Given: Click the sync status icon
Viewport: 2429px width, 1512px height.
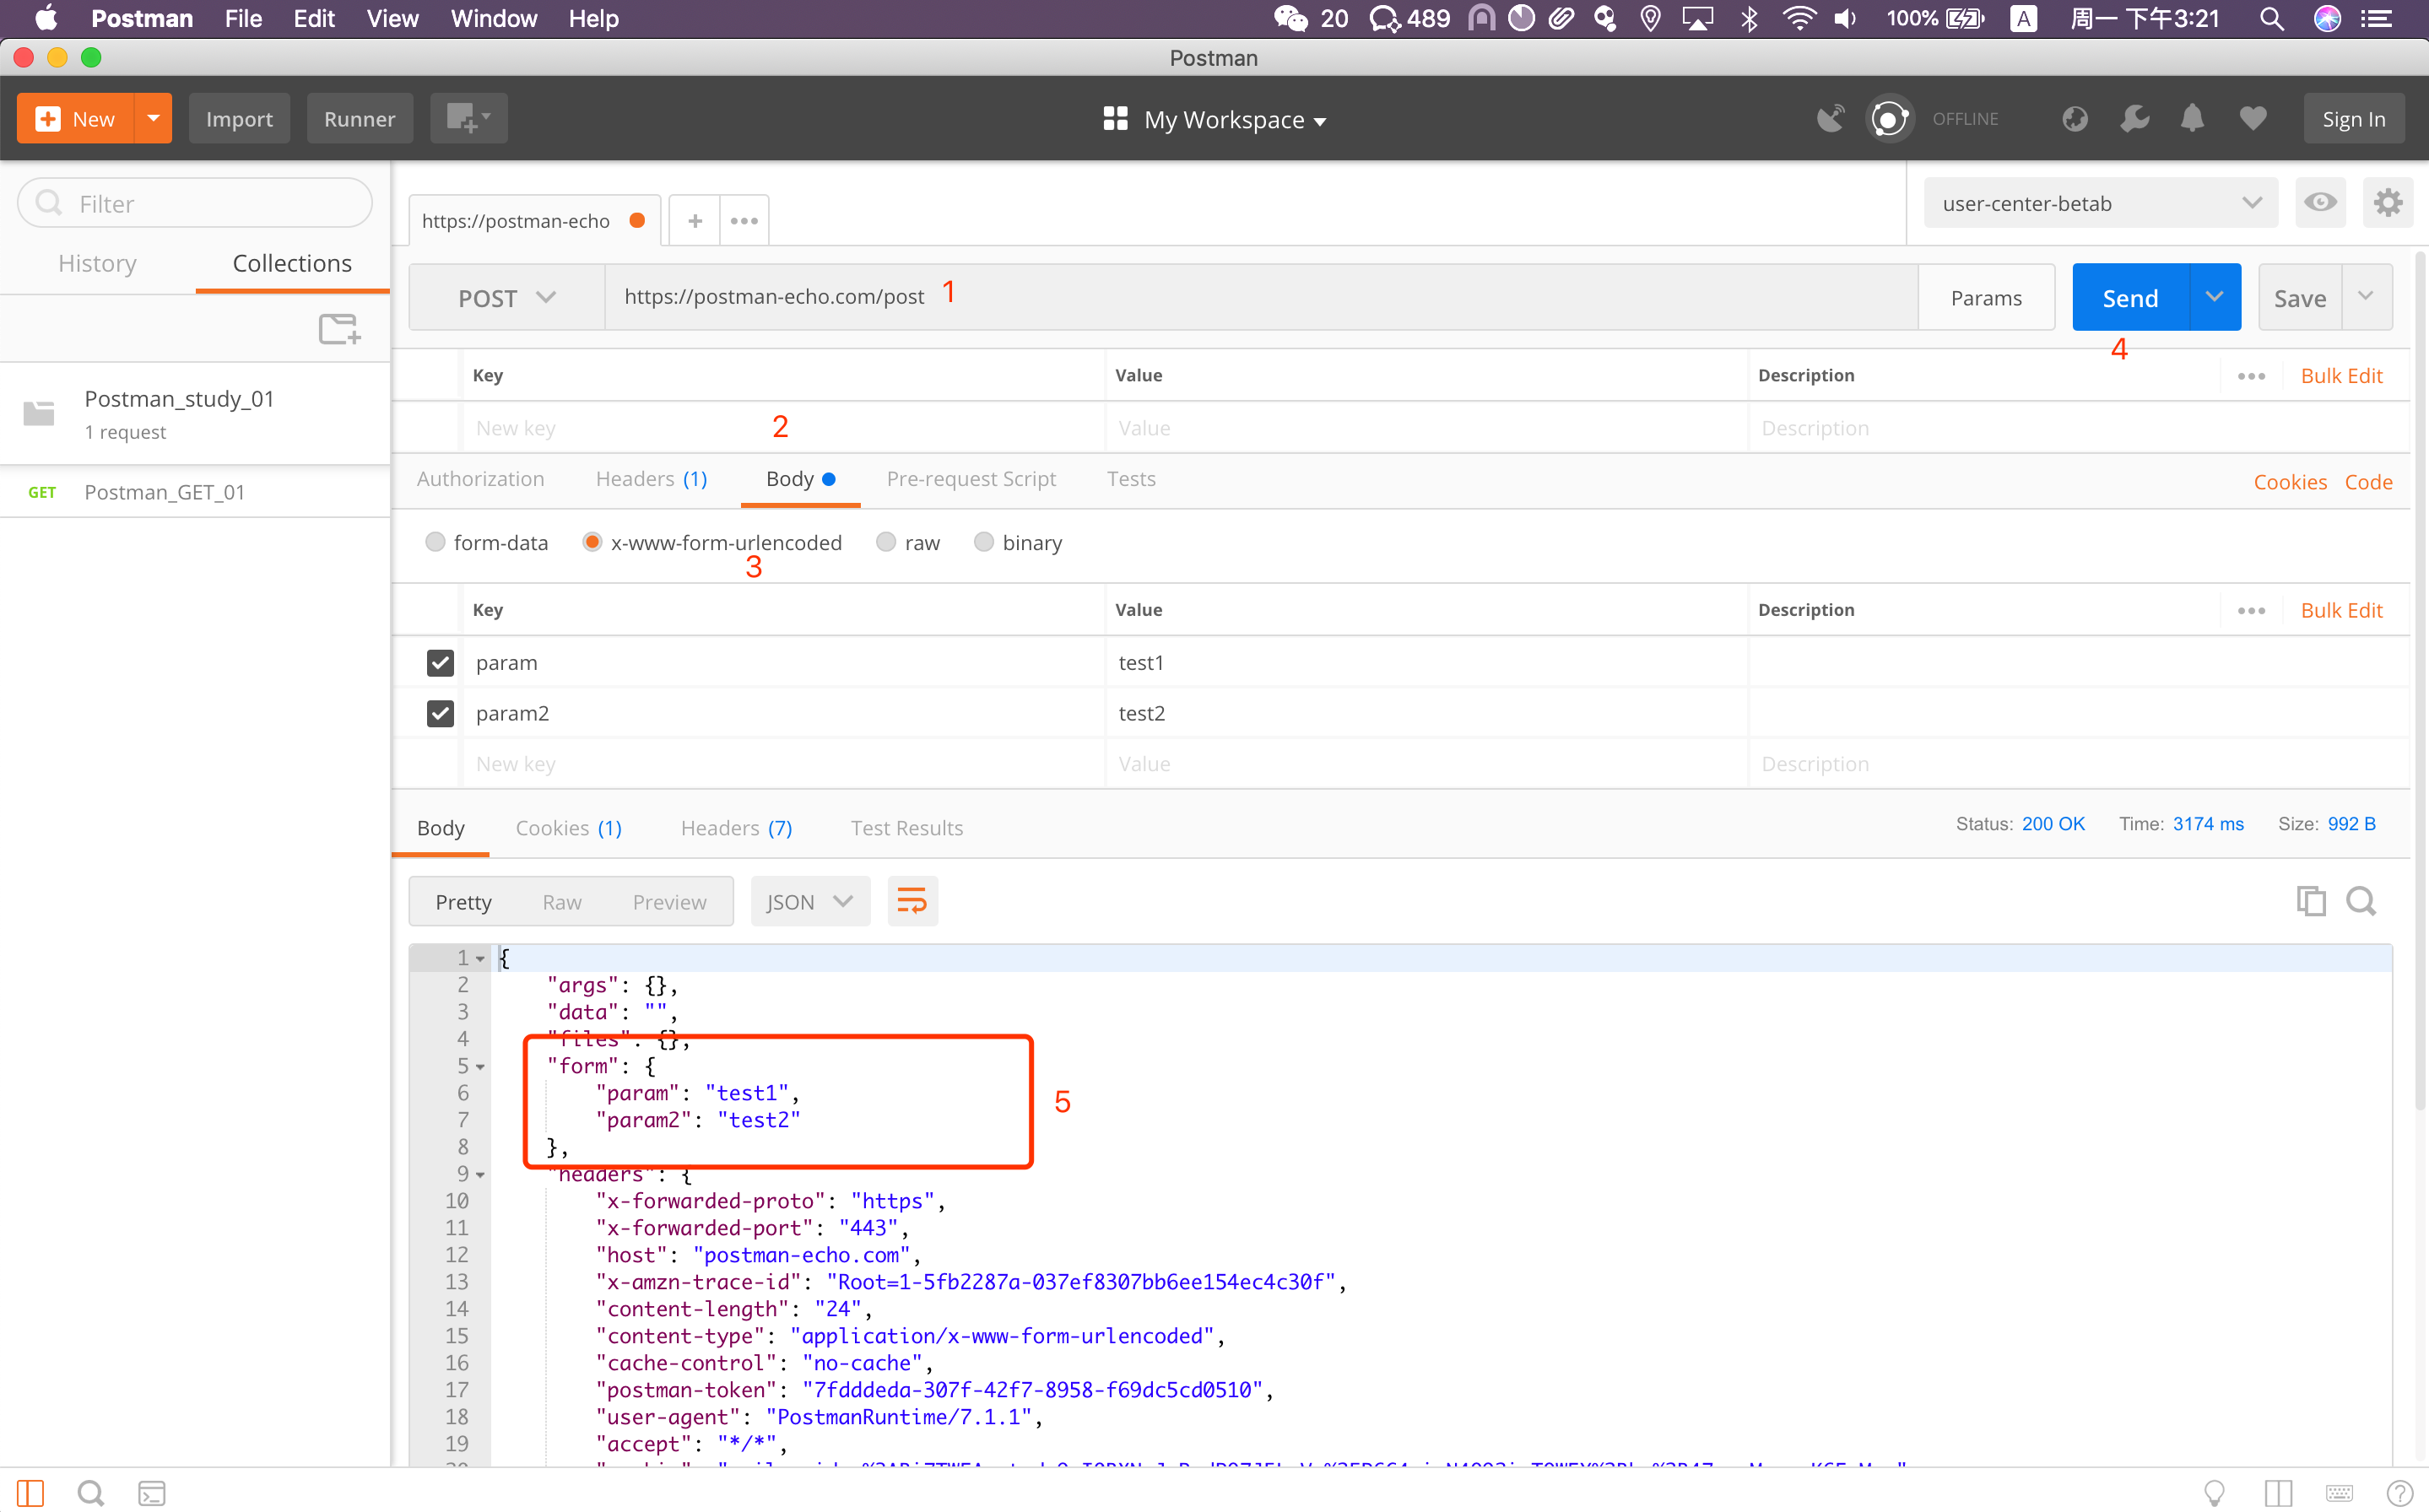Looking at the screenshot, I should click(x=1889, y=119).
